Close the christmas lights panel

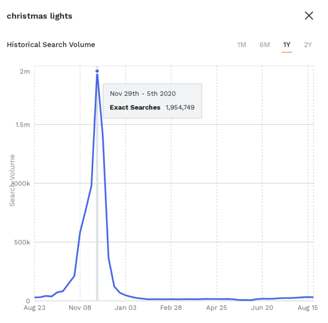[x=309, y=16]
